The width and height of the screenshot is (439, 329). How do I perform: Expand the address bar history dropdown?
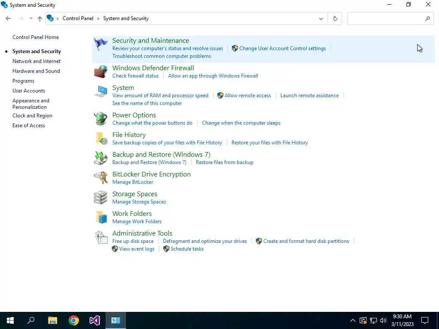[321, 19]
